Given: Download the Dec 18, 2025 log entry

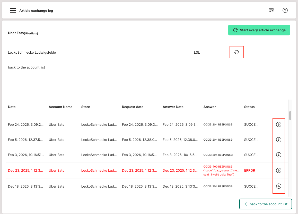Looking at the screenshot, I should (278, 186).
